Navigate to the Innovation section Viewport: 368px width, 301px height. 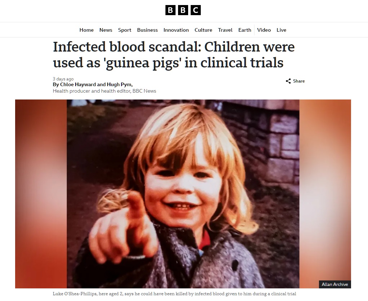point(176,30)
